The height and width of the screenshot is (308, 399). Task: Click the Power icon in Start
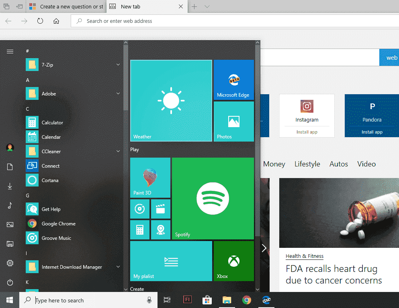pyautogui.click(x=10, y=282)
